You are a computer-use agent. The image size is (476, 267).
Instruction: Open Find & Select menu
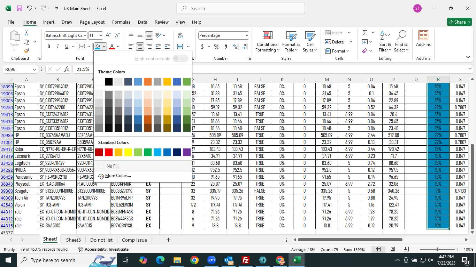coord(401,42)
